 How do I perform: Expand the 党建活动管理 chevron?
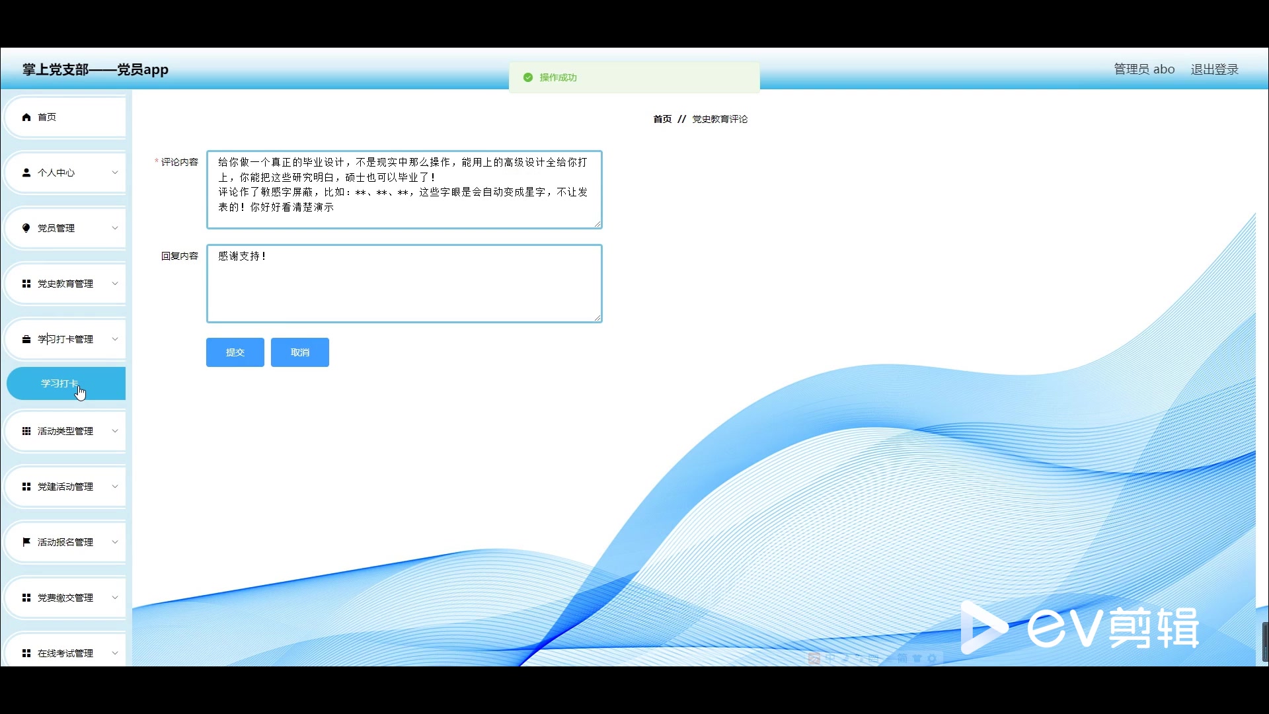[x=115, y=487]
